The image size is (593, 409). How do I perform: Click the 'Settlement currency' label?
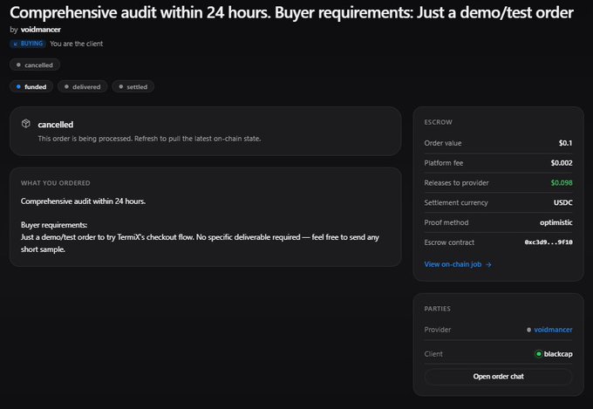click(x=456, y=203)
